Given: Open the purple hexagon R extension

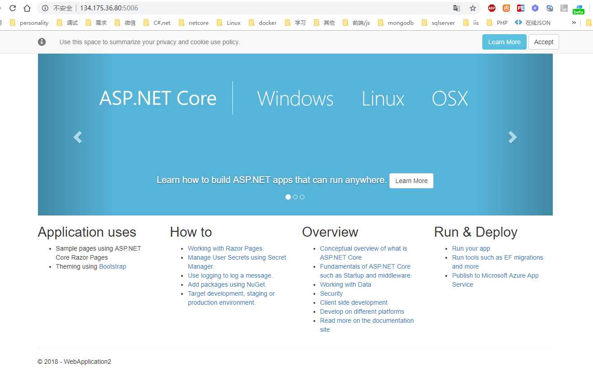Looking at the screenshot, I should 535,8.
